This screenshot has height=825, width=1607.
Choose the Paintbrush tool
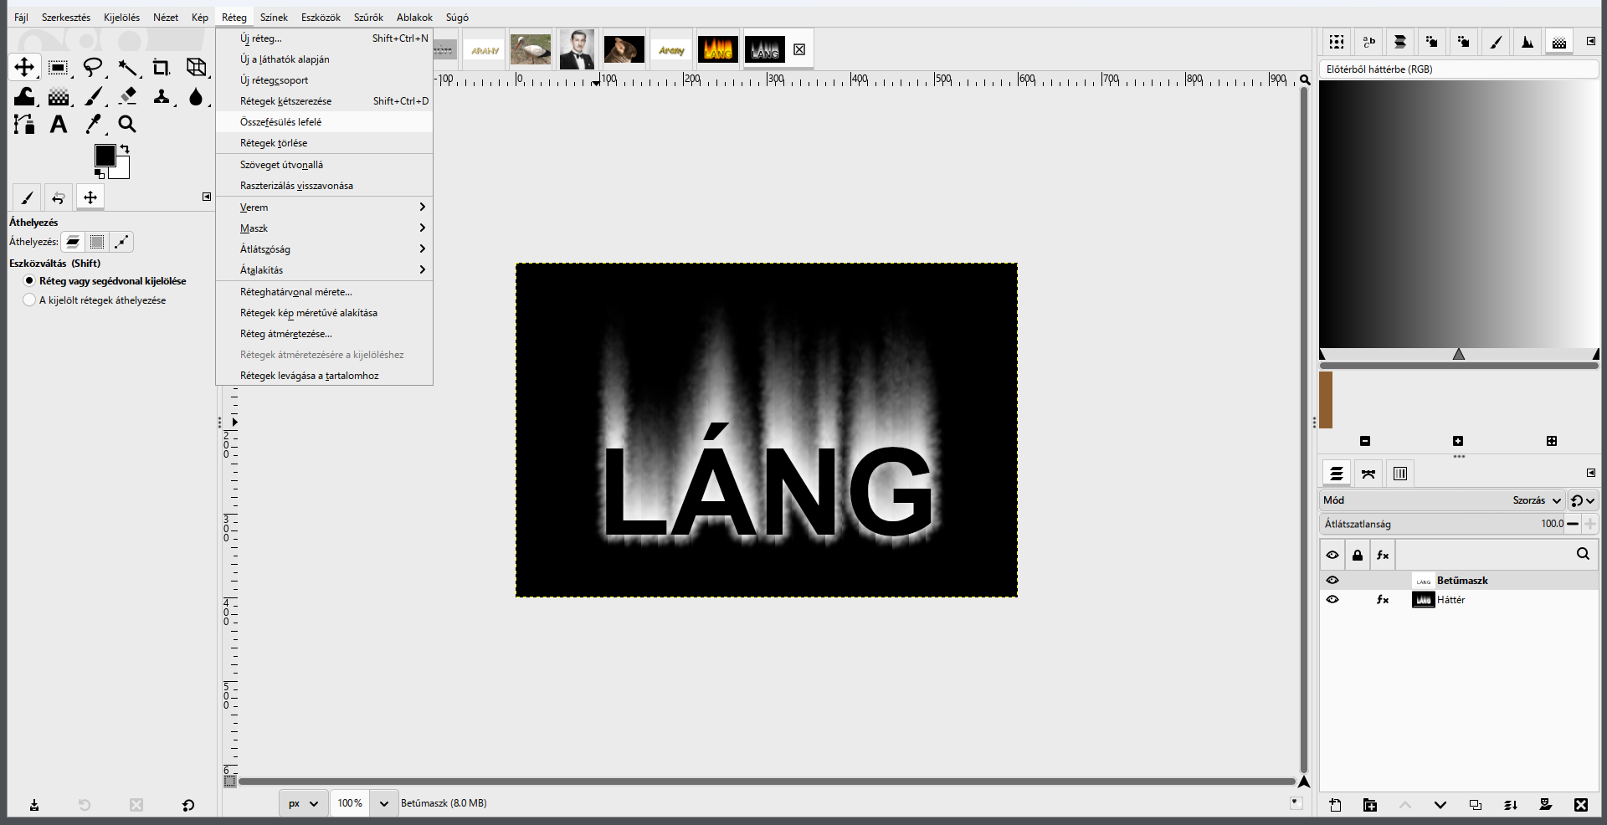[x=93, y=96]
